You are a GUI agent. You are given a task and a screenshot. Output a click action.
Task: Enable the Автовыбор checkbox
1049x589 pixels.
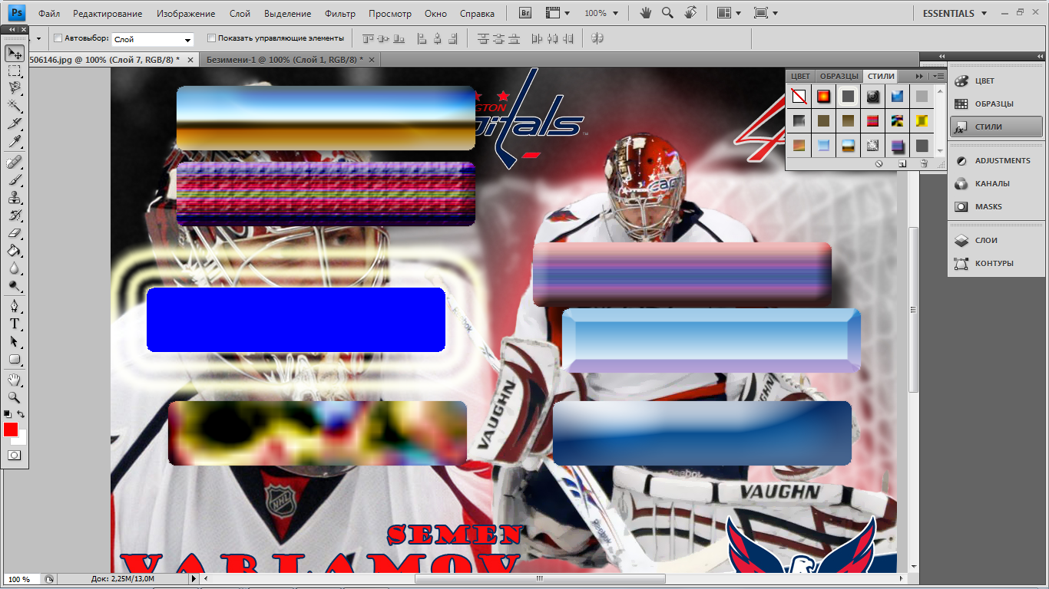point(58,38)
